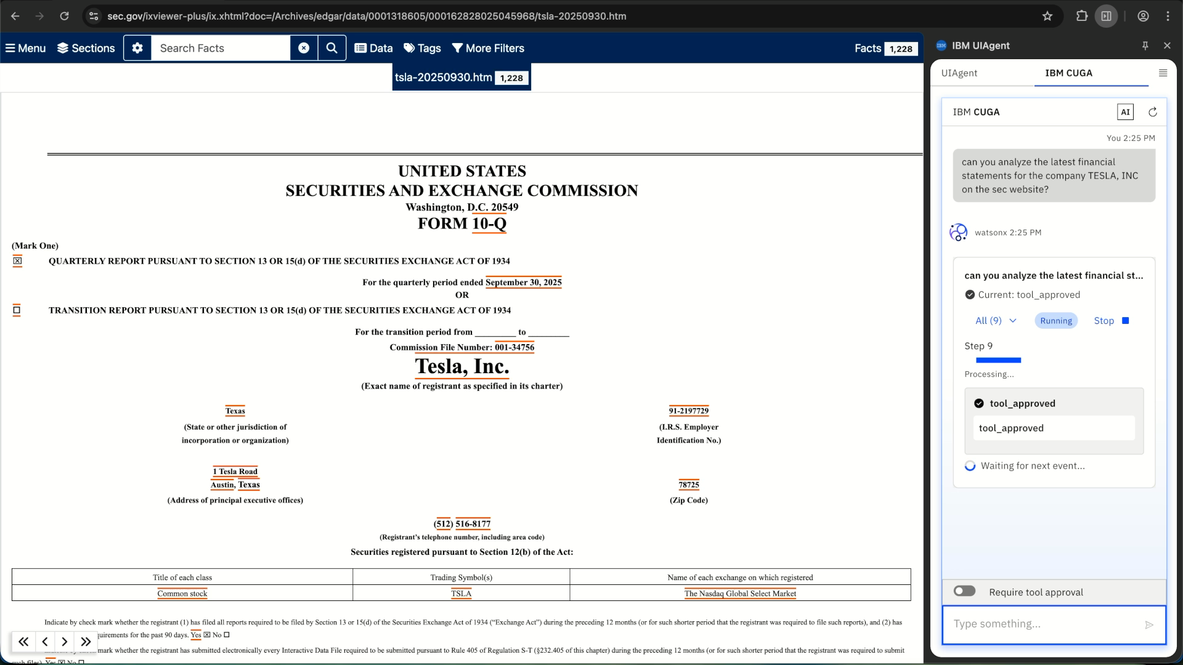Click the Common stock table cell
This screenshot has height=665, width=1183.
(x=182, y=594)
